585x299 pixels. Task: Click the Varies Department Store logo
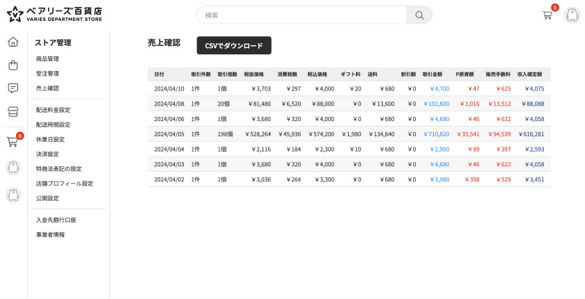[x=54, y=15]
